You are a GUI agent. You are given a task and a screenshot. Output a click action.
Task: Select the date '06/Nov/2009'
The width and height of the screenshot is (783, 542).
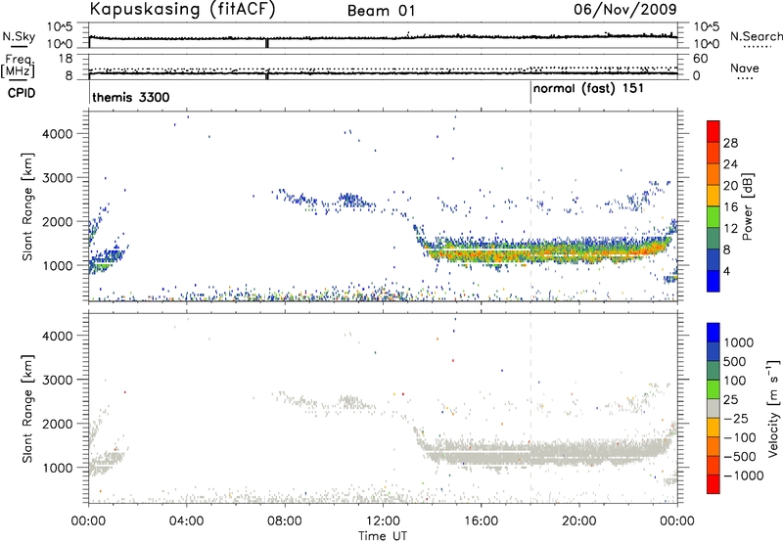[x=625, y=9]
